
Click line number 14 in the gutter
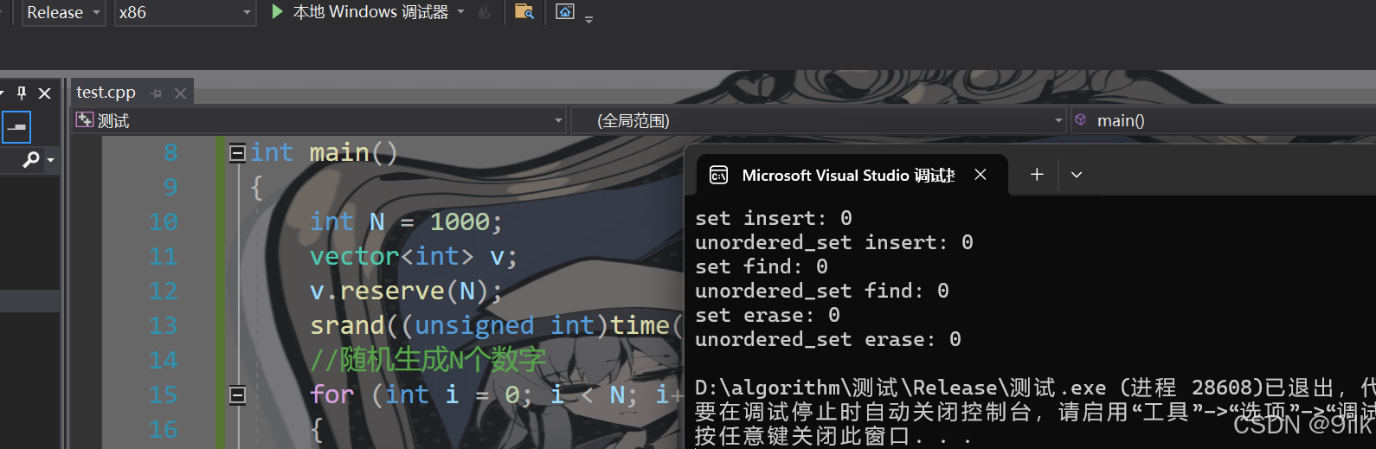pyautogui.click(x=163, y=360)
